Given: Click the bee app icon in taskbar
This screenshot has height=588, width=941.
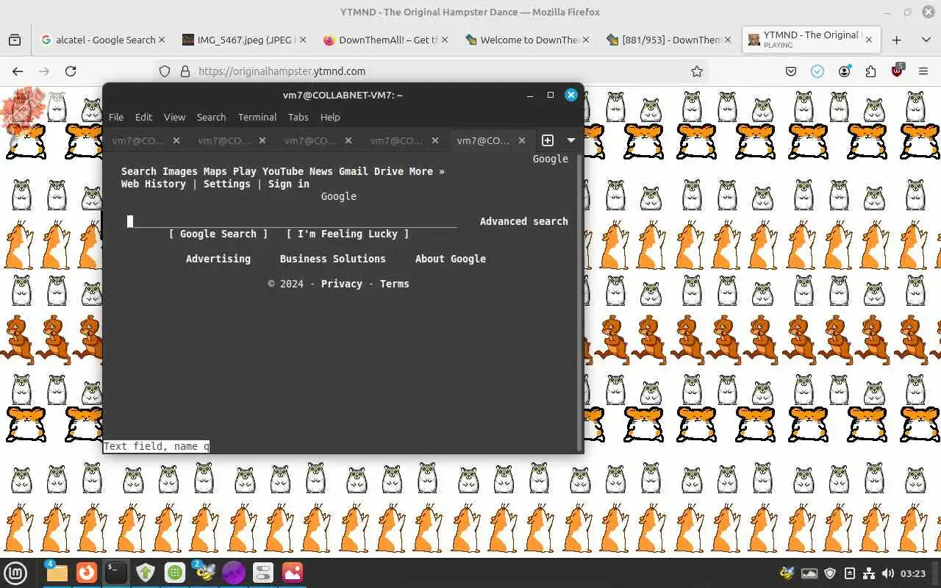Looking at the screenshot, I should point(204,573).
